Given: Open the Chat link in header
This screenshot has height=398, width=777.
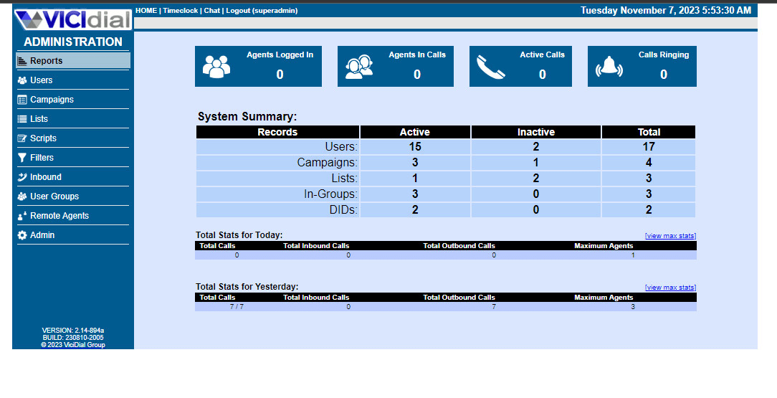Looking at the screenshot, I should [x=211, y=11].
